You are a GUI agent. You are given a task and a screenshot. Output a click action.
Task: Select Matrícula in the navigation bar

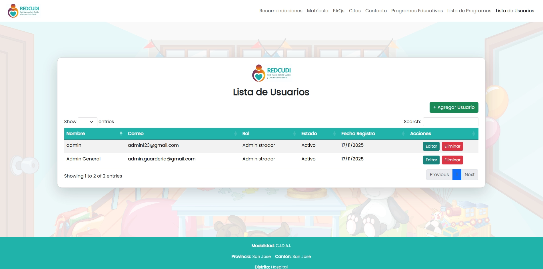[317, 11]
